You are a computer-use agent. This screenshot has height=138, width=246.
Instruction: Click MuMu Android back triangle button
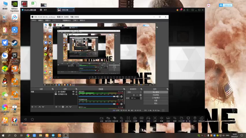pyautogui.click(x=26, y=119)
